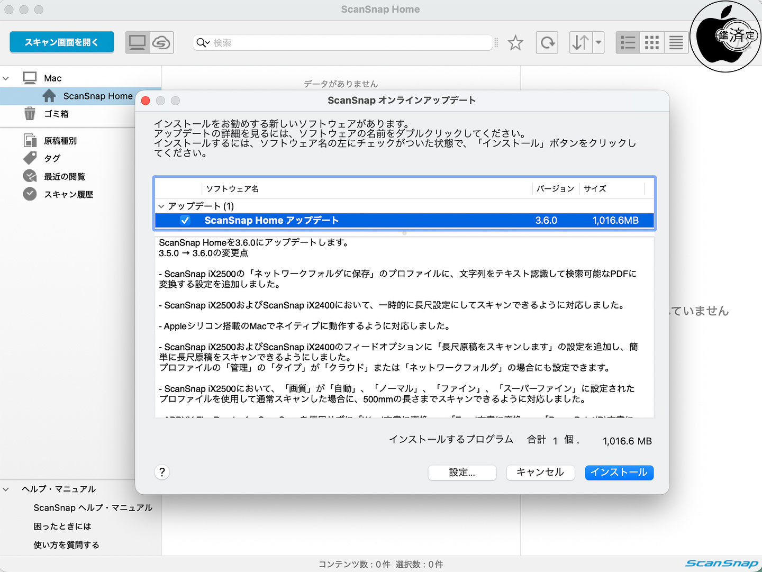Uncheck the ScanSnap Home アップデート checkbox

[185, 221]
